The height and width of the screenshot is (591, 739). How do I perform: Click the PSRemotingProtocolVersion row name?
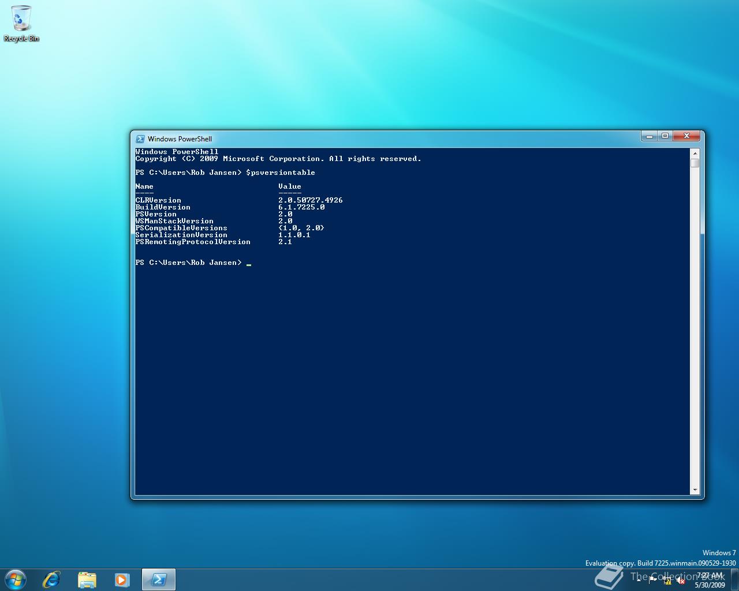point(193,242)
